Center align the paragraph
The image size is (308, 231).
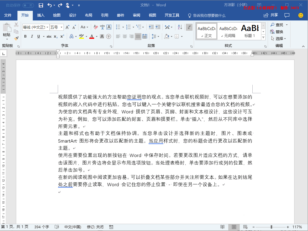coord(125,36)
